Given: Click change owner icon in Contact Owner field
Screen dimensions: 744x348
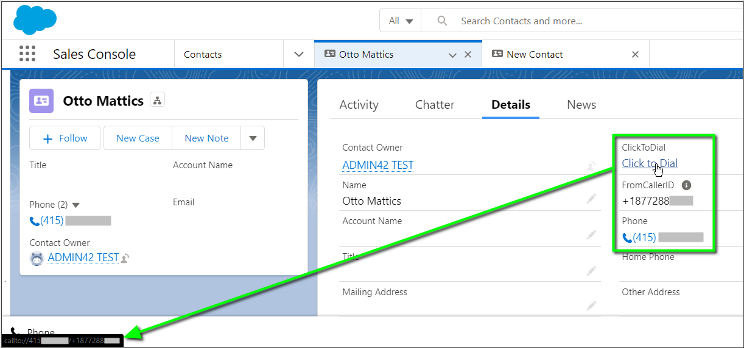Looking at the screenshot, I should 591,165.
